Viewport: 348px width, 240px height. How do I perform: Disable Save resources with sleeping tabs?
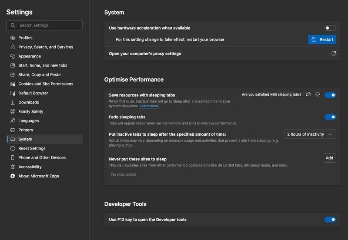(330, 95)
